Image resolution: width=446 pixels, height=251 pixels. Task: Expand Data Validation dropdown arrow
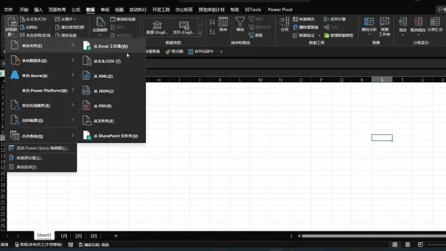coord(319,36)
